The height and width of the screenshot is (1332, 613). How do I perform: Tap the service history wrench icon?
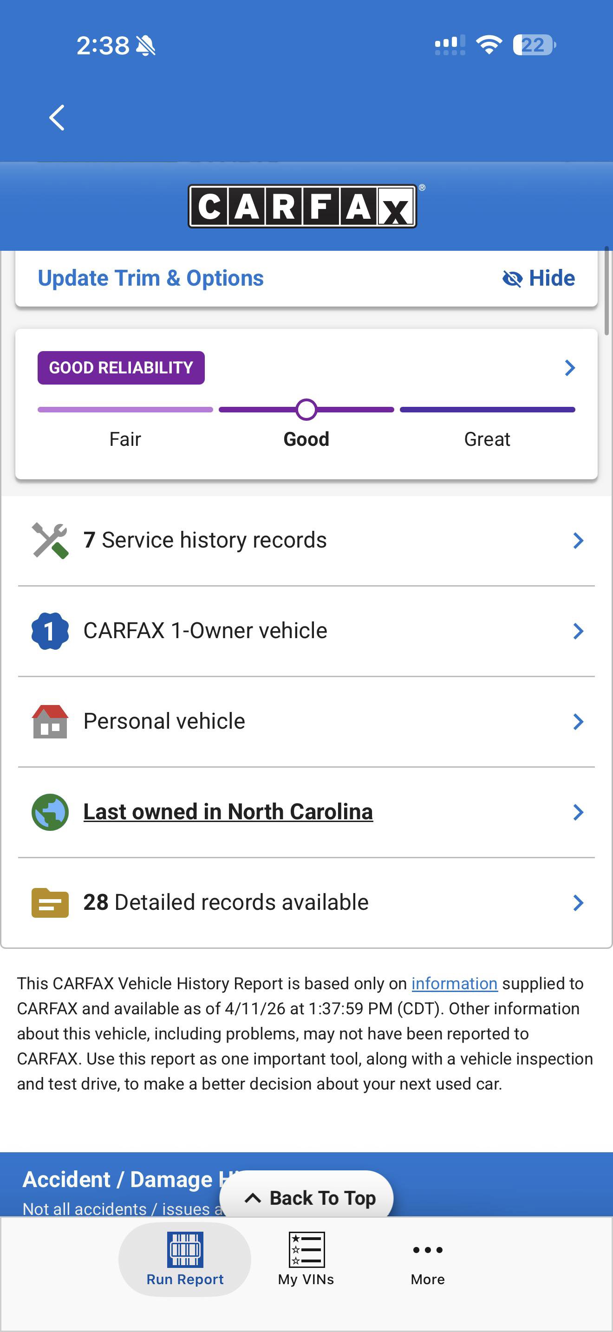pos(50,540)
